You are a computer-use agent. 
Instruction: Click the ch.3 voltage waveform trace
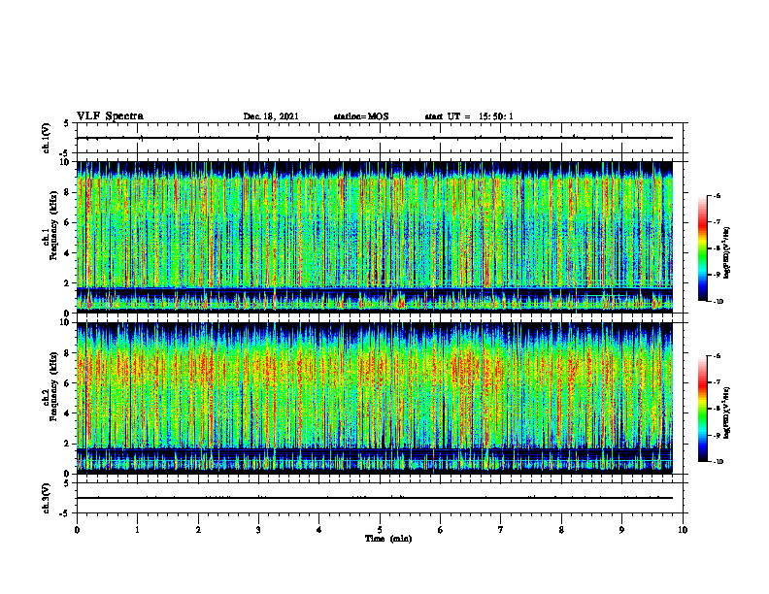point(375,498)
